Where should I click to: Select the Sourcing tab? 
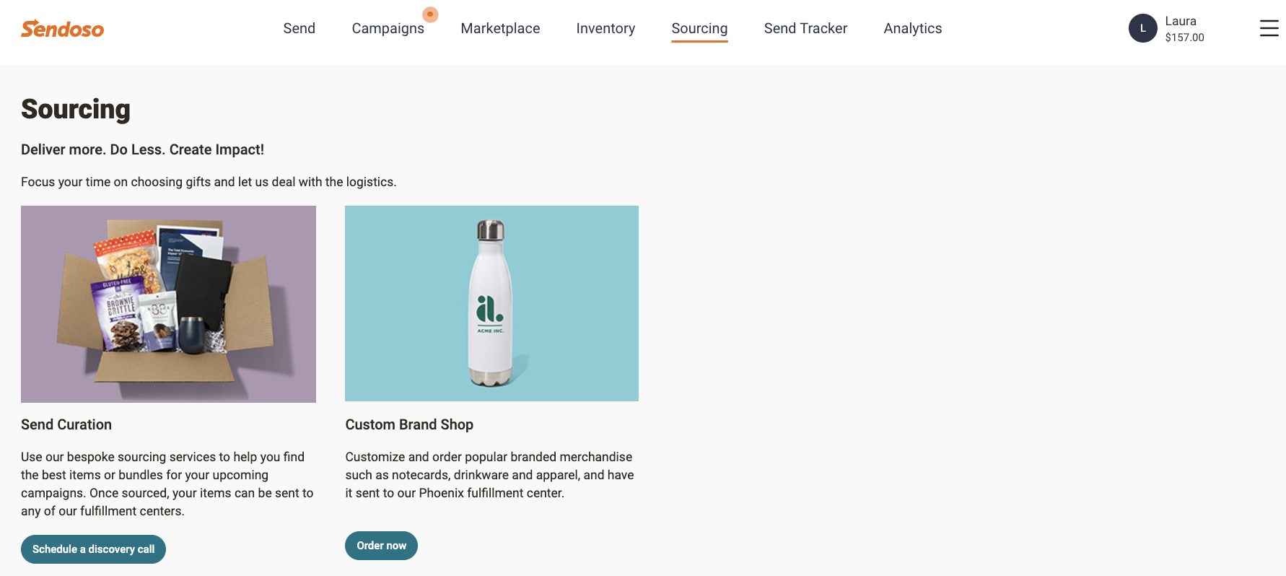699,28
